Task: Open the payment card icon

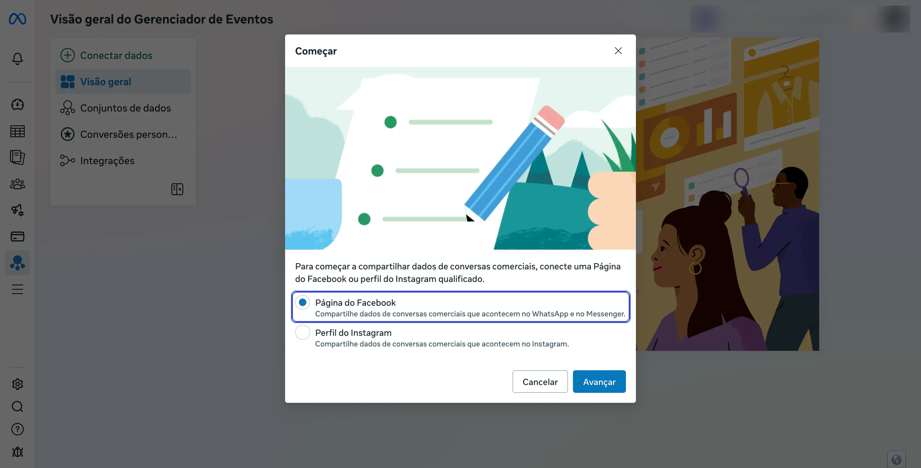Action: pyautogui.click(x=18, y=236)
